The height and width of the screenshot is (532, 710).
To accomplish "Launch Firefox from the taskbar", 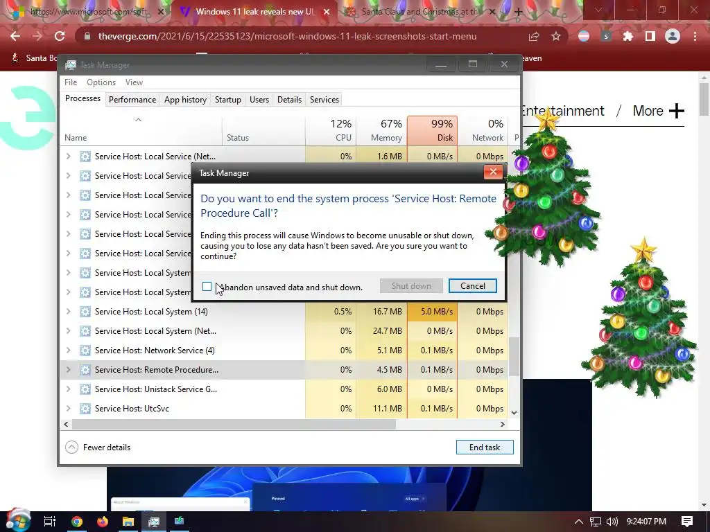I will (103, 522).
